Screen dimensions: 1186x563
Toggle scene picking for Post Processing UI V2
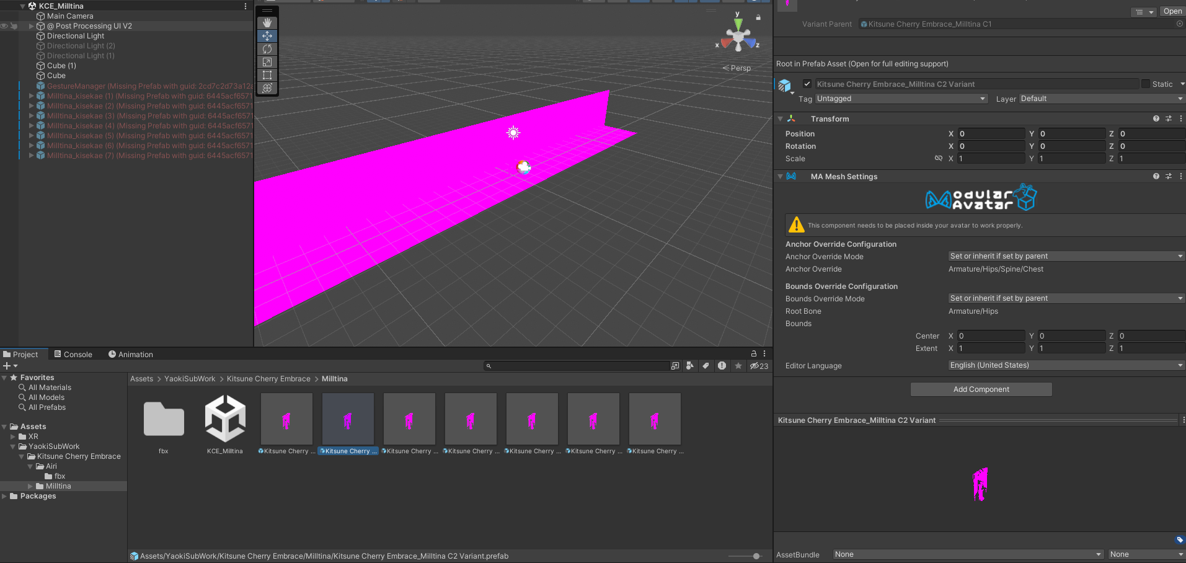click(14, 26)
